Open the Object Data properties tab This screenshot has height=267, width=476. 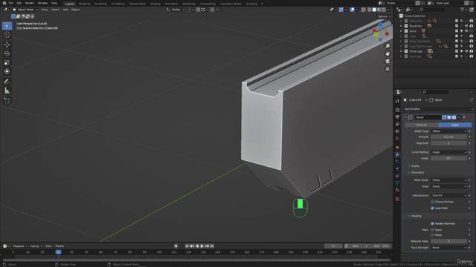click(397, 183)
